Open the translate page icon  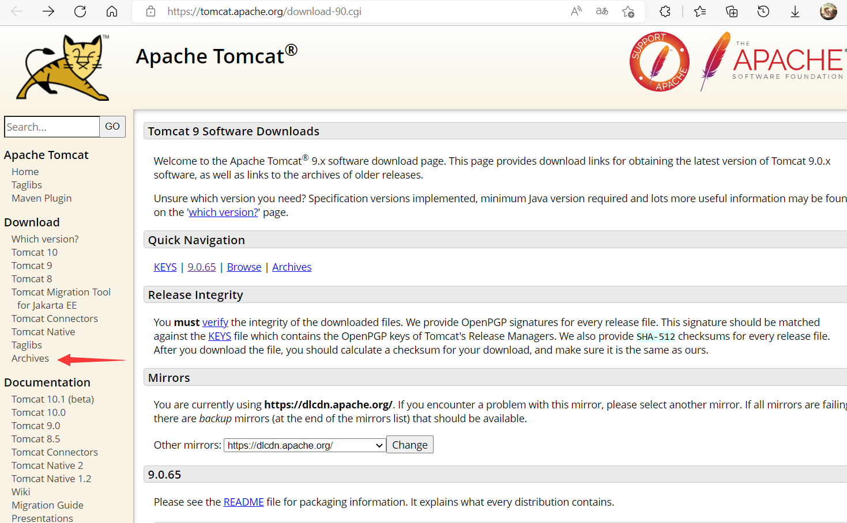[602, 11]
